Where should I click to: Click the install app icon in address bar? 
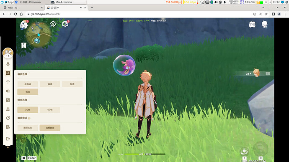[255, 14]
